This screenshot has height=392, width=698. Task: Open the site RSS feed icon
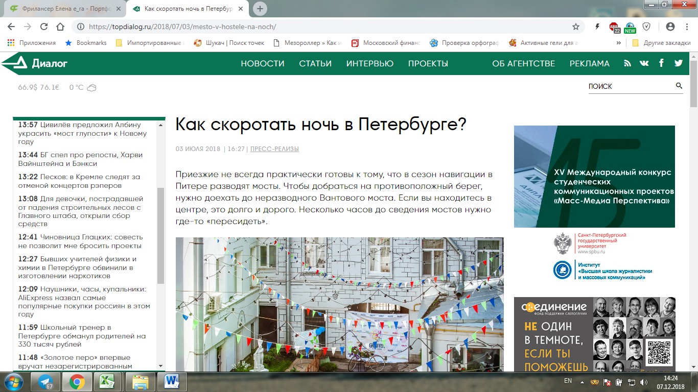627,63
